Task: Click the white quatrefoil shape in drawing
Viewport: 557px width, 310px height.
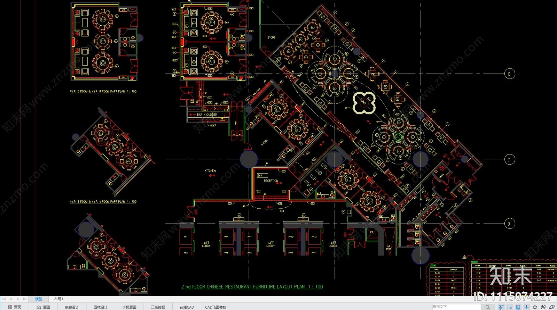Action: point(364,102)
